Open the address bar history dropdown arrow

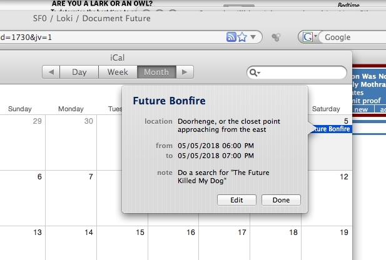(253, 37)
